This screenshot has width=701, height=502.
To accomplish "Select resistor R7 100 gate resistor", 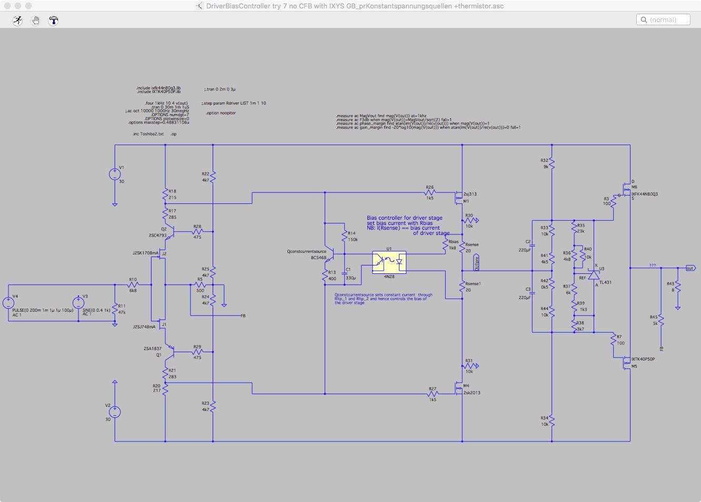I will (614, 340).
